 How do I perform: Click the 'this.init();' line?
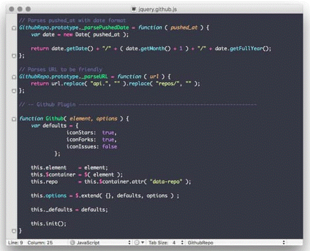click(49, 224)
